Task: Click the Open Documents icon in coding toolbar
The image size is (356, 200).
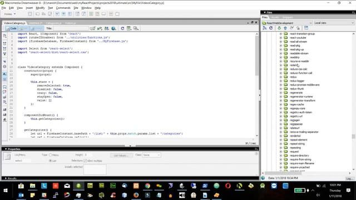Action: [x=5, y=36]
